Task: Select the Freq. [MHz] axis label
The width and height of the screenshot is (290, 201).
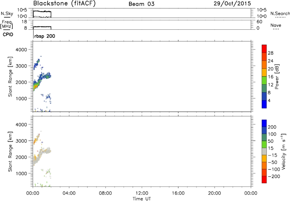Action: click(x=7, y=24)
